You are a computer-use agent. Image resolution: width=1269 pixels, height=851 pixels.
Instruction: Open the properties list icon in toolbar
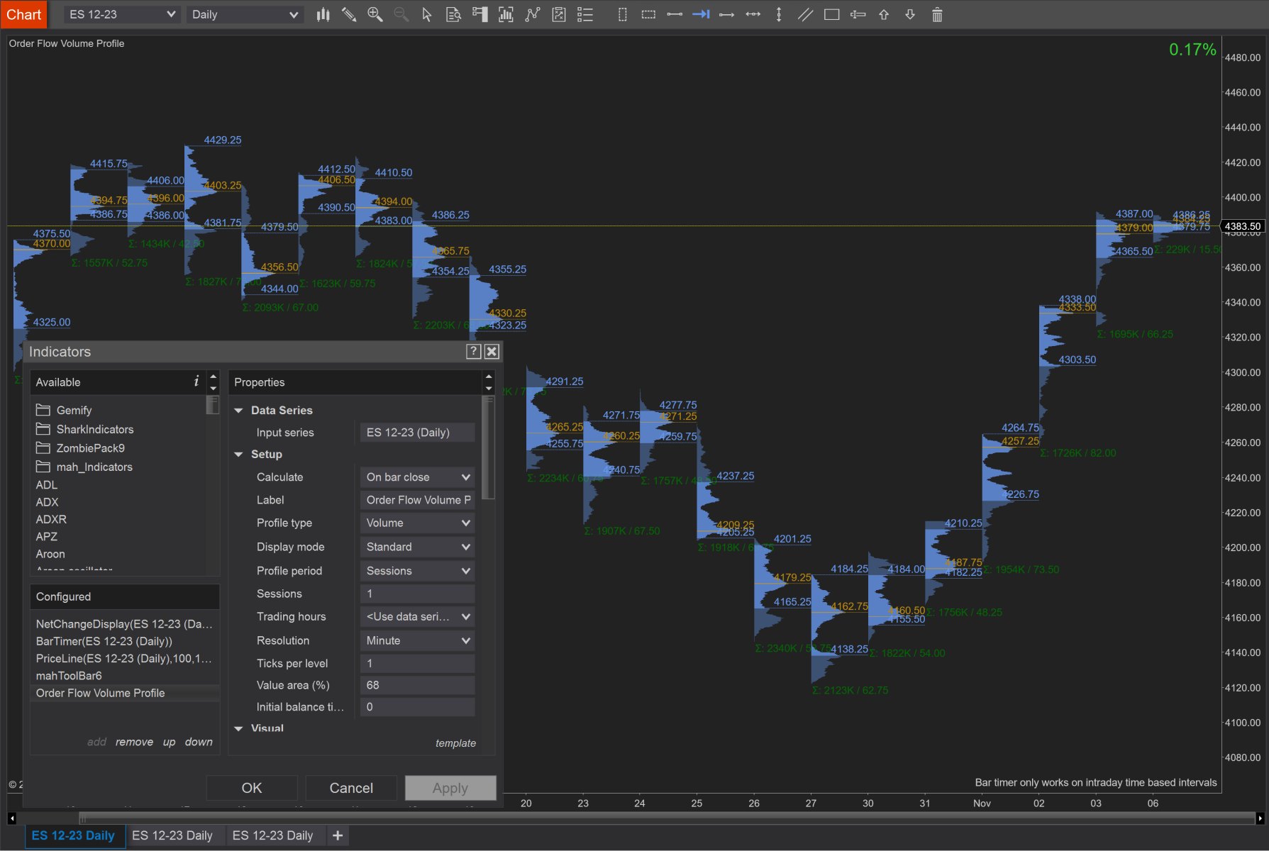pyautogui.click(x=585, y=14)
